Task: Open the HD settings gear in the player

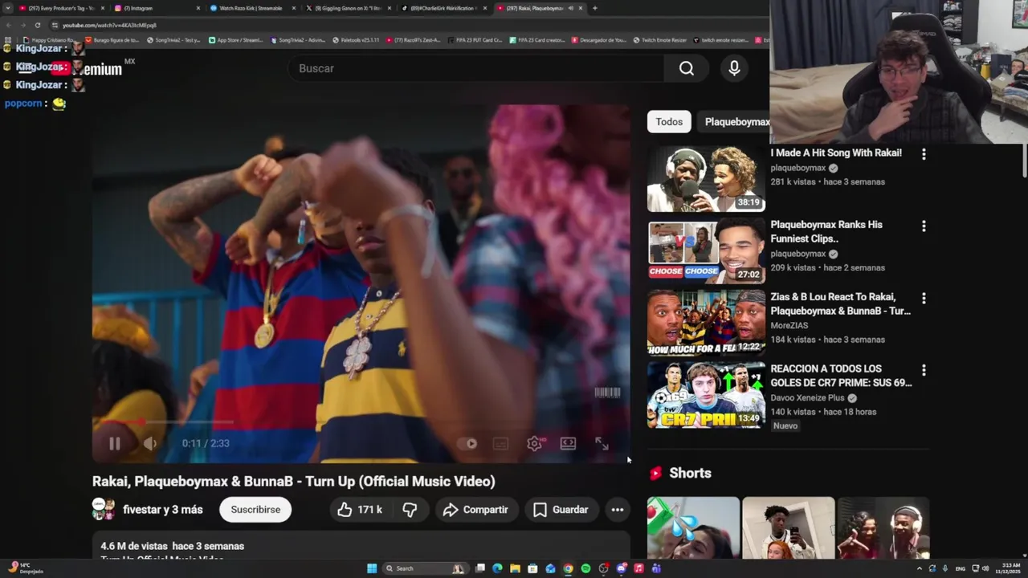Action: (x=534, y=443)
